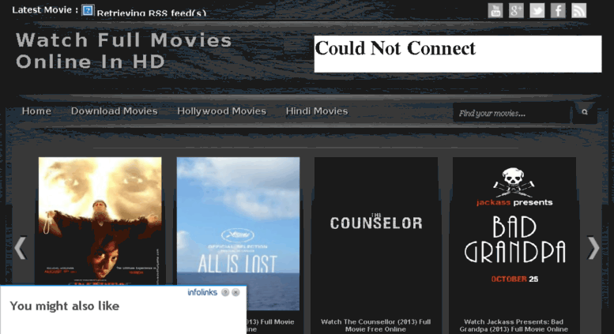Click the 'You might also like' heading

[x=65, y=306]
